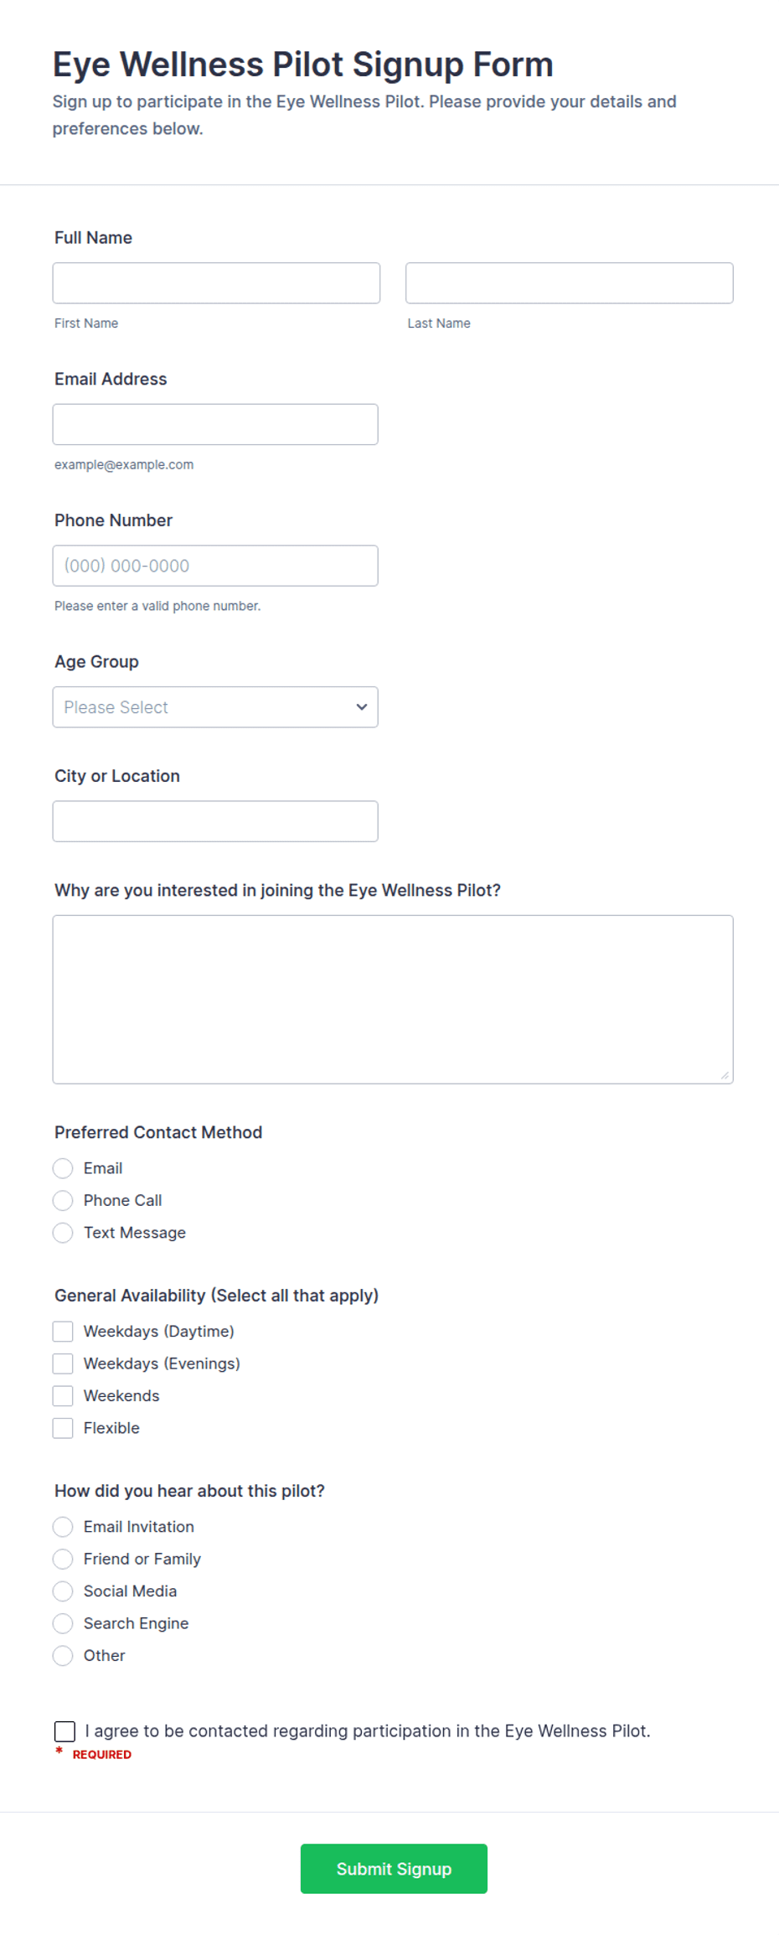Click the City or Location field
Image resolution: width=779 pixels, height=1935 pixels.
(215, 821)
